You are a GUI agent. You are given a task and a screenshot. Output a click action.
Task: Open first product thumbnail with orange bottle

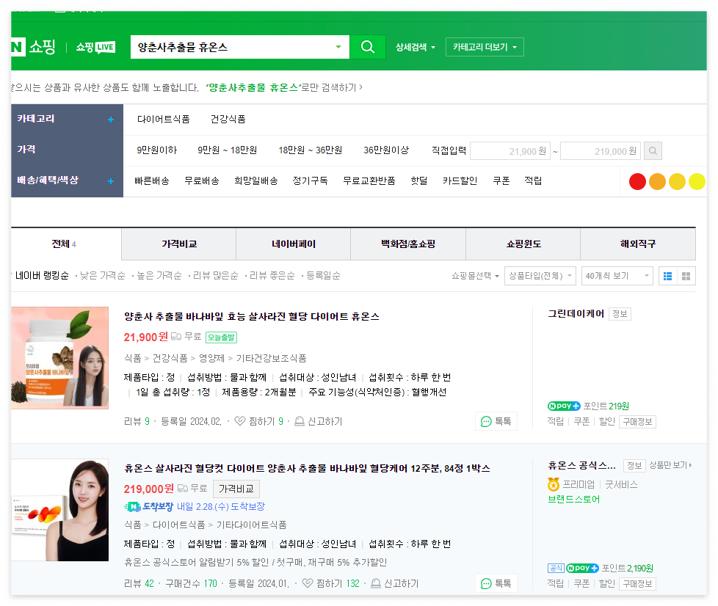(x=60, y=358)
